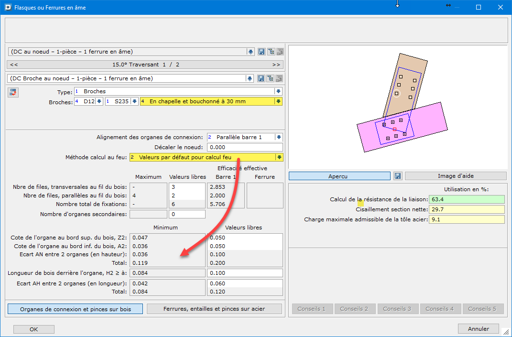512x337 pixels.
Task: Click the 15.0° Traversant 1 / 2 label
Action: [x=146, y=65]
